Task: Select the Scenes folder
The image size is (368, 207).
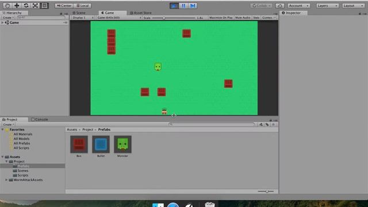Action: [23, 171]
